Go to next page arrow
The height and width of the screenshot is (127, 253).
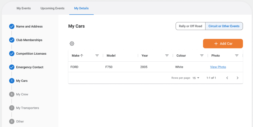click(x=237, y=78)
